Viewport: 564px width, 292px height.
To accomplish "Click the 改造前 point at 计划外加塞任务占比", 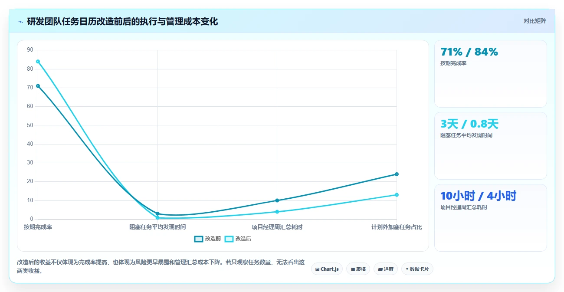I will 397,174.
